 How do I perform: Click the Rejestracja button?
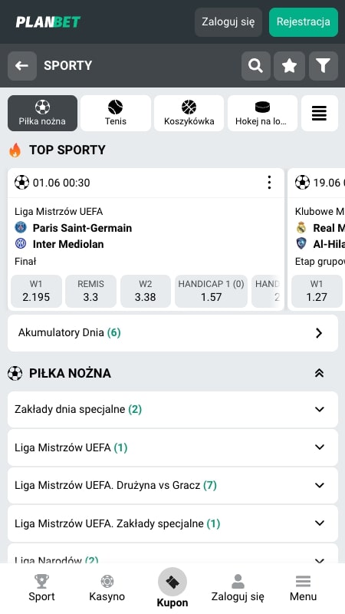pyautogui.click(x=304, y=22)
